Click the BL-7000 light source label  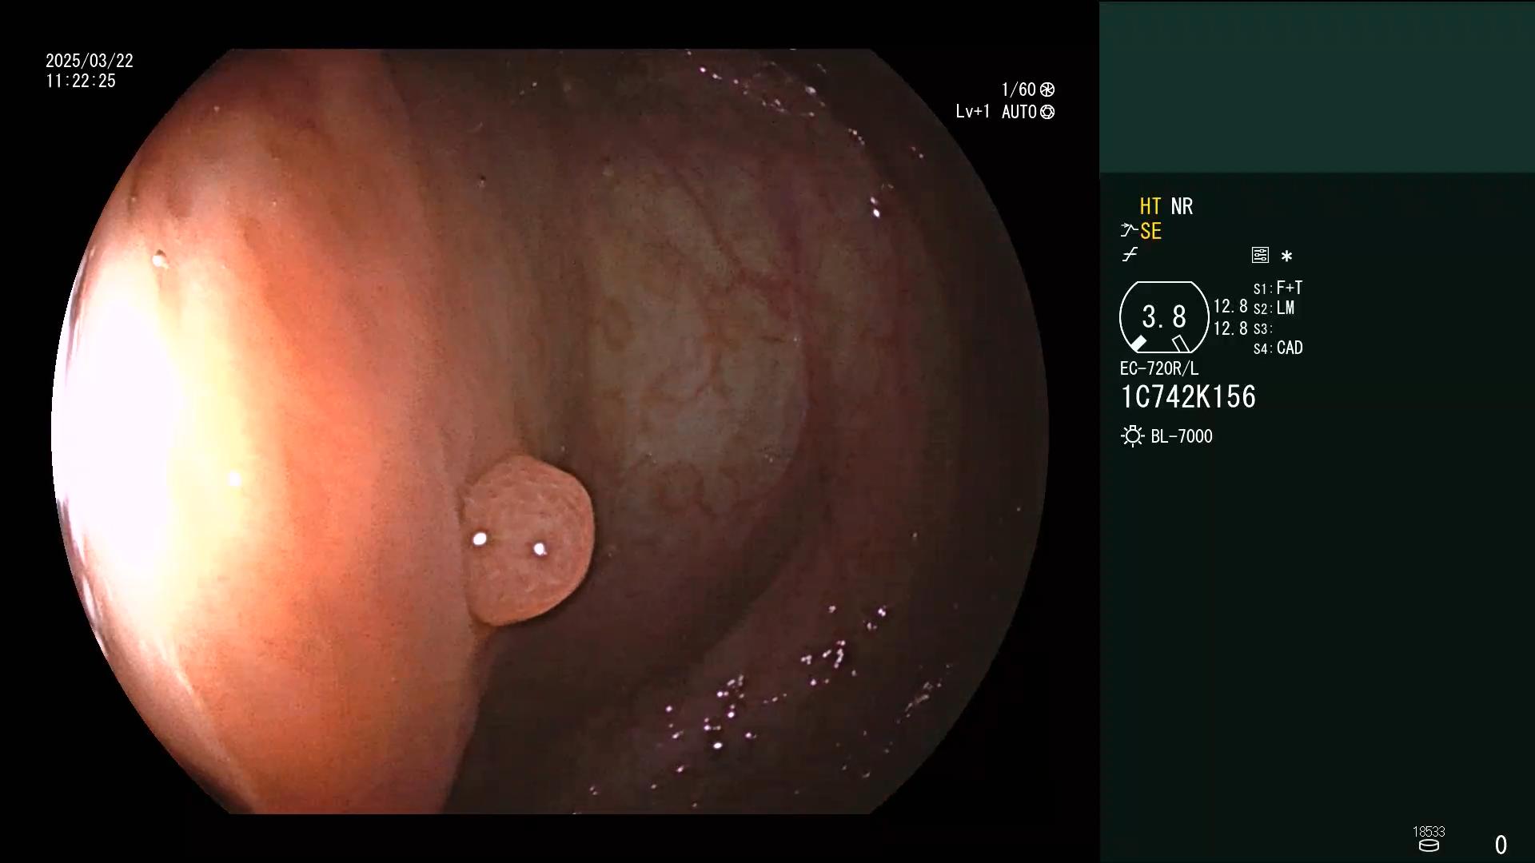click(x=1182, y=436)
